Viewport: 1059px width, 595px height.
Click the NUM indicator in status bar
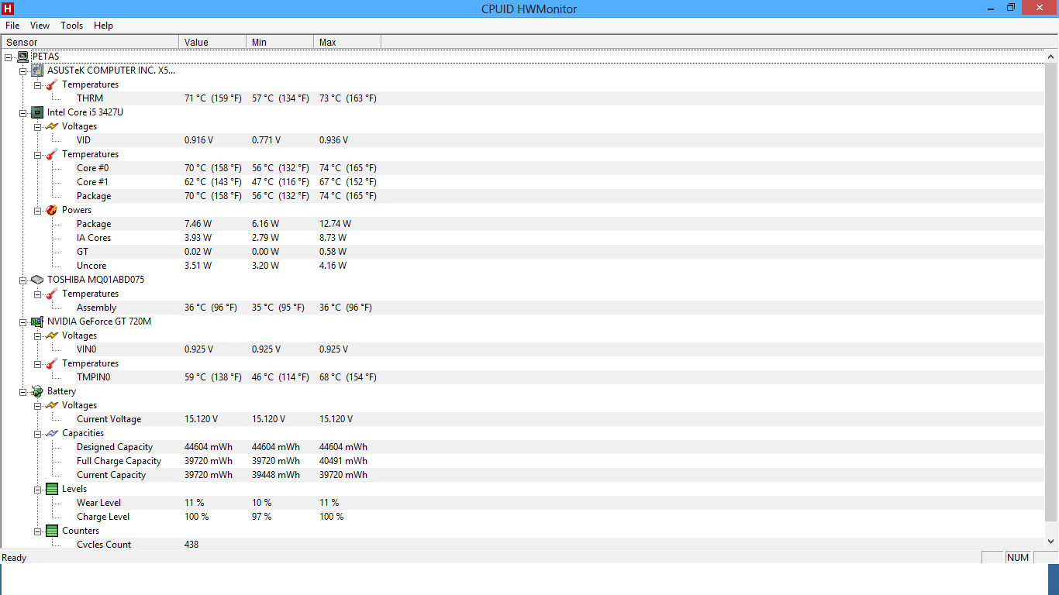(1017, 558)
